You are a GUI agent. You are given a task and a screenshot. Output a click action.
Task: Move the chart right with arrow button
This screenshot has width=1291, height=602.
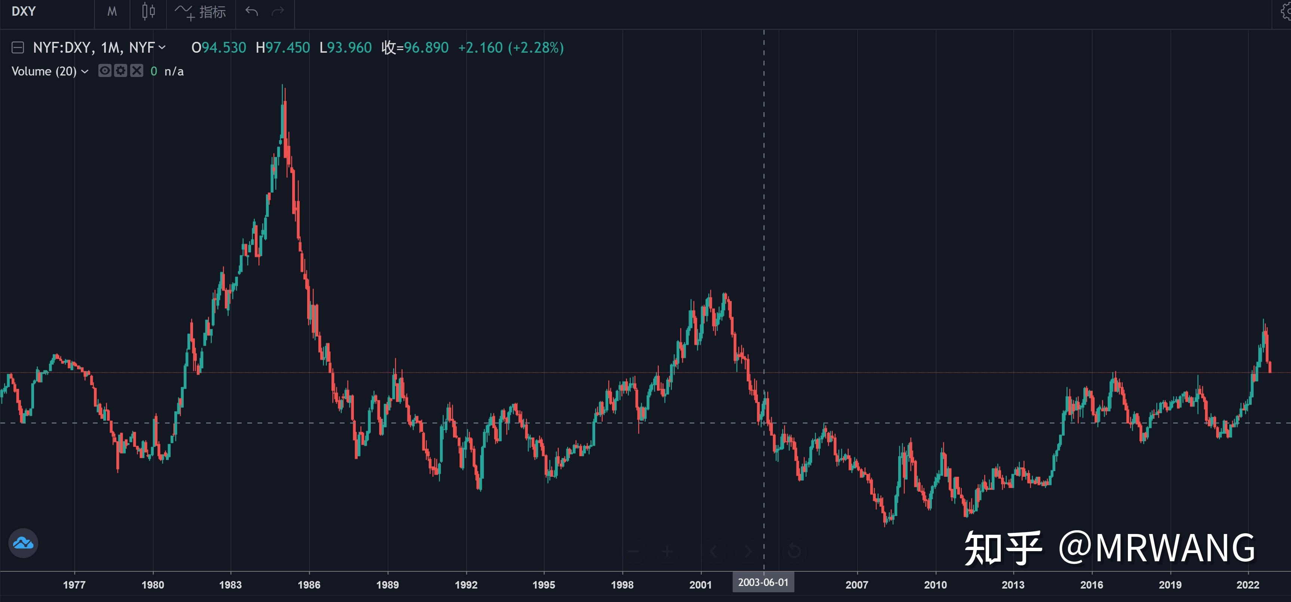tap(748, 552)
